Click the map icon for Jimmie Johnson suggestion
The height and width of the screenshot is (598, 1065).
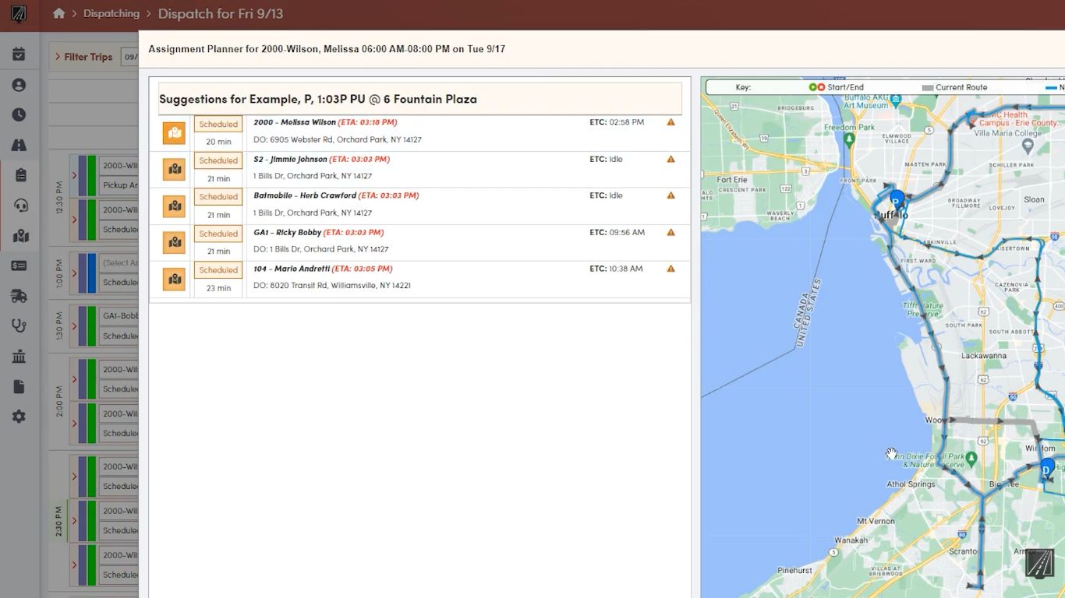(174, 169)
